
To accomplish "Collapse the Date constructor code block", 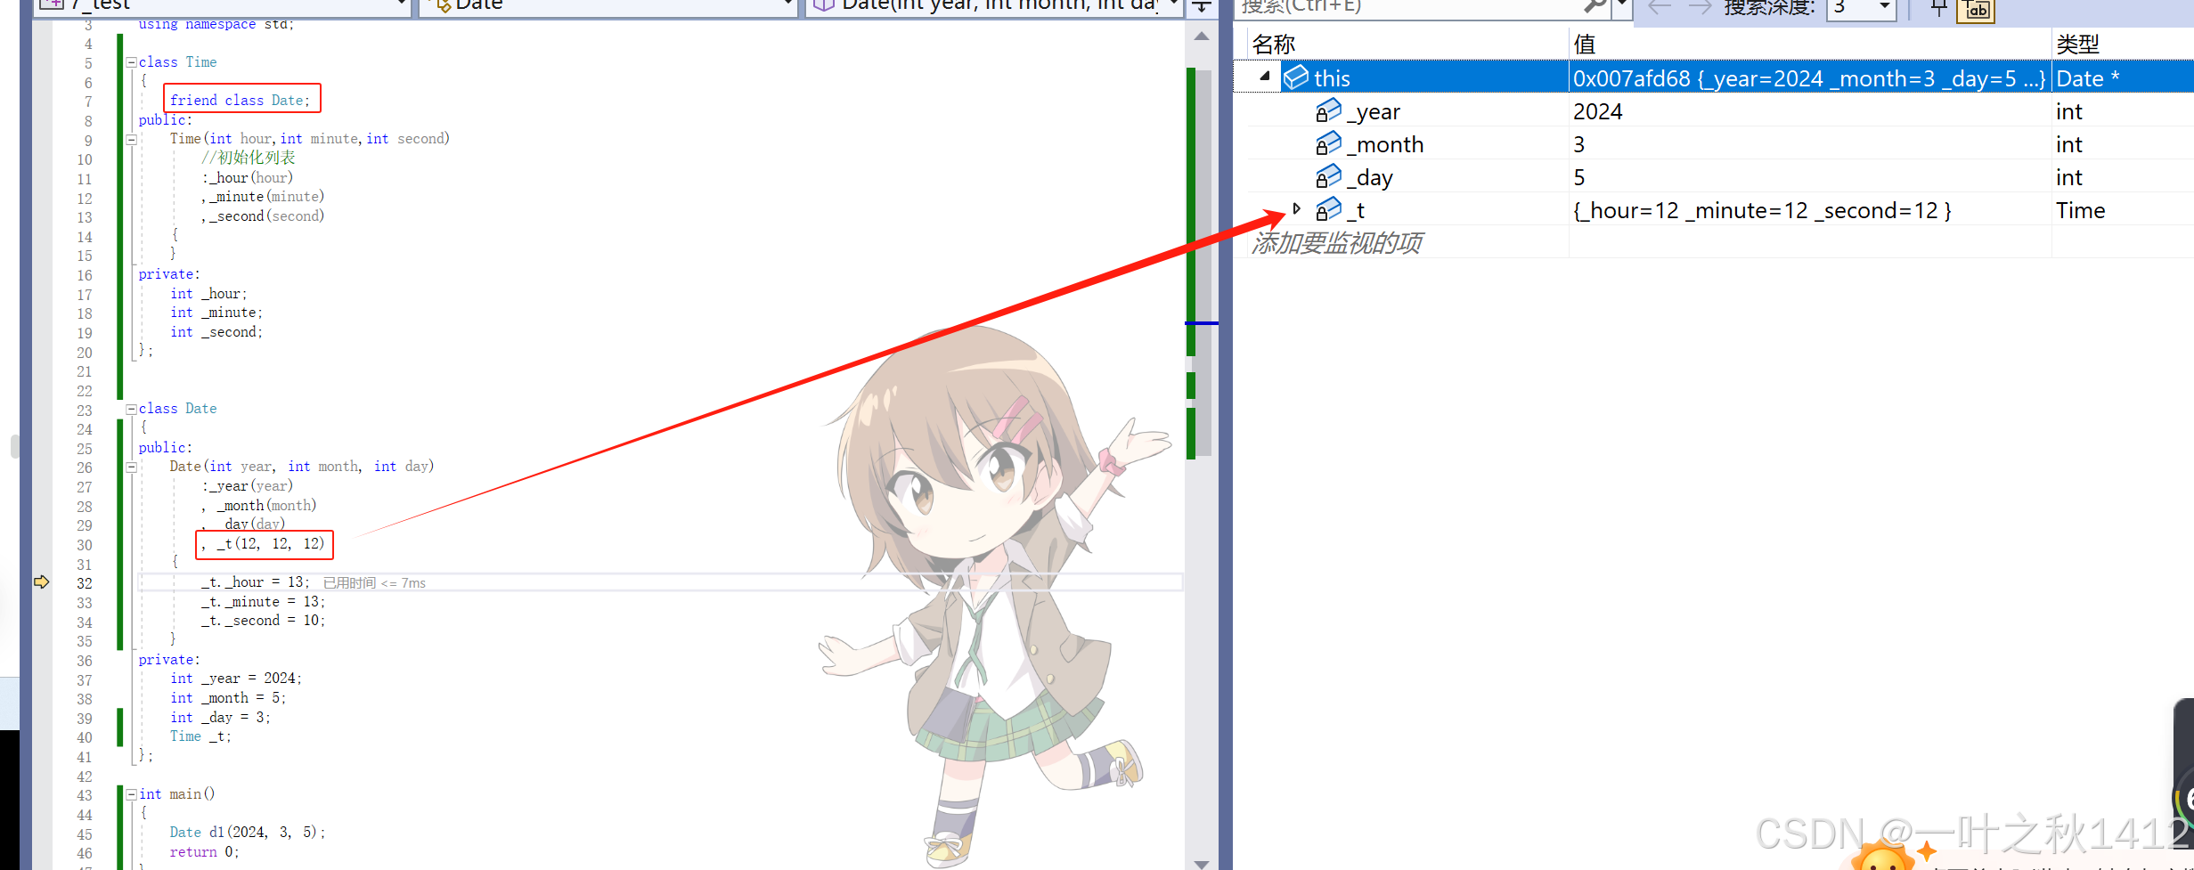I will (131, 467).
